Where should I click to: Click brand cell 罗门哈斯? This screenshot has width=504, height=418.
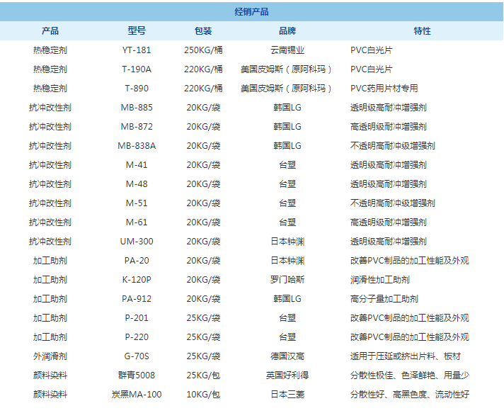coord(287,280)
